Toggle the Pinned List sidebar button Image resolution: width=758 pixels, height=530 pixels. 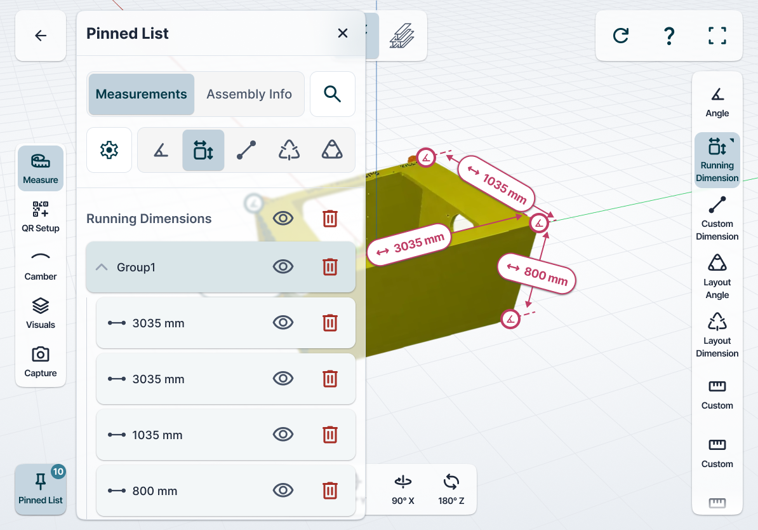[41, 489]
